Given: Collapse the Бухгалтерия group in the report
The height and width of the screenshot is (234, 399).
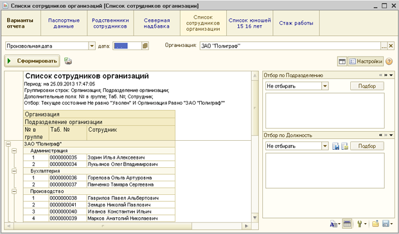Looking at the screenshot, I should click(x=14, y=171).
